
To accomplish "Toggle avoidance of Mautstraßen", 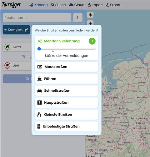I will (67, 67).
